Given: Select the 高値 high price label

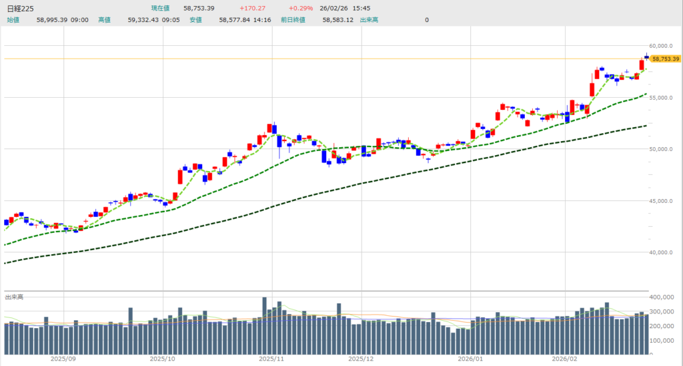Looking at the screenshot, I should coord(104,20).
